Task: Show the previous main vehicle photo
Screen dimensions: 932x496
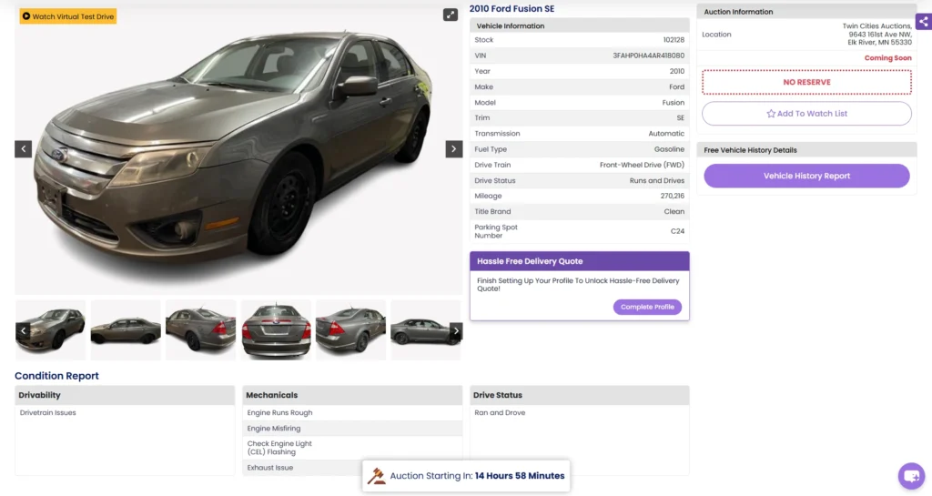Action: click(x=23, y=149)
